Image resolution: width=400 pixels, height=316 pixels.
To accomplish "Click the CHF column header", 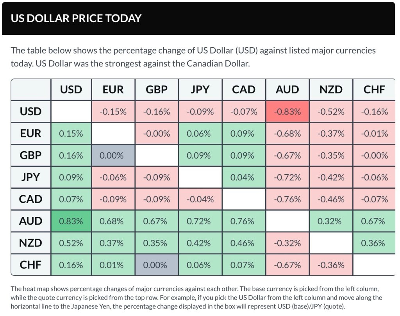I will click(374, 90).
